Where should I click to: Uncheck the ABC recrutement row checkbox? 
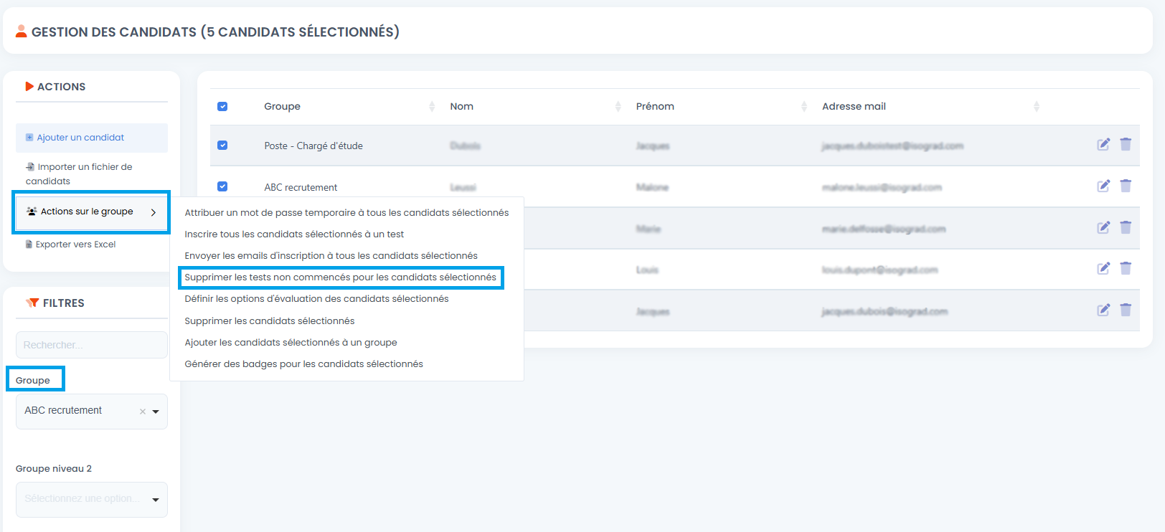222,186
